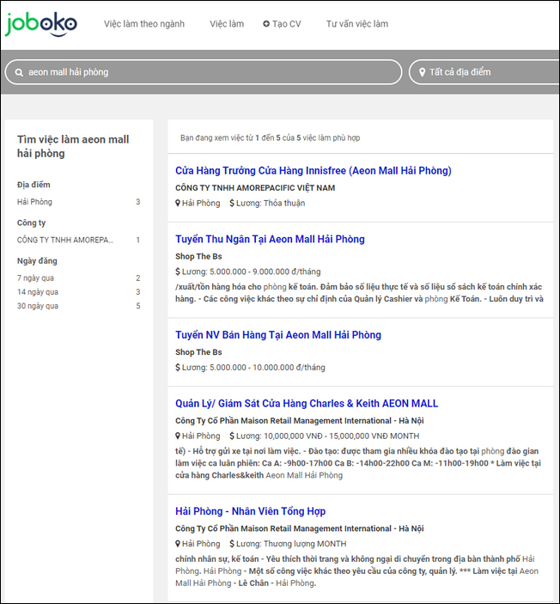Click the search magnifier icon in keyword field

click(x=20, y=72)
